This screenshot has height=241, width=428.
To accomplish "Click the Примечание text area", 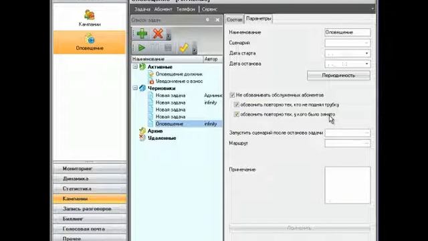I will pos(348,185).
